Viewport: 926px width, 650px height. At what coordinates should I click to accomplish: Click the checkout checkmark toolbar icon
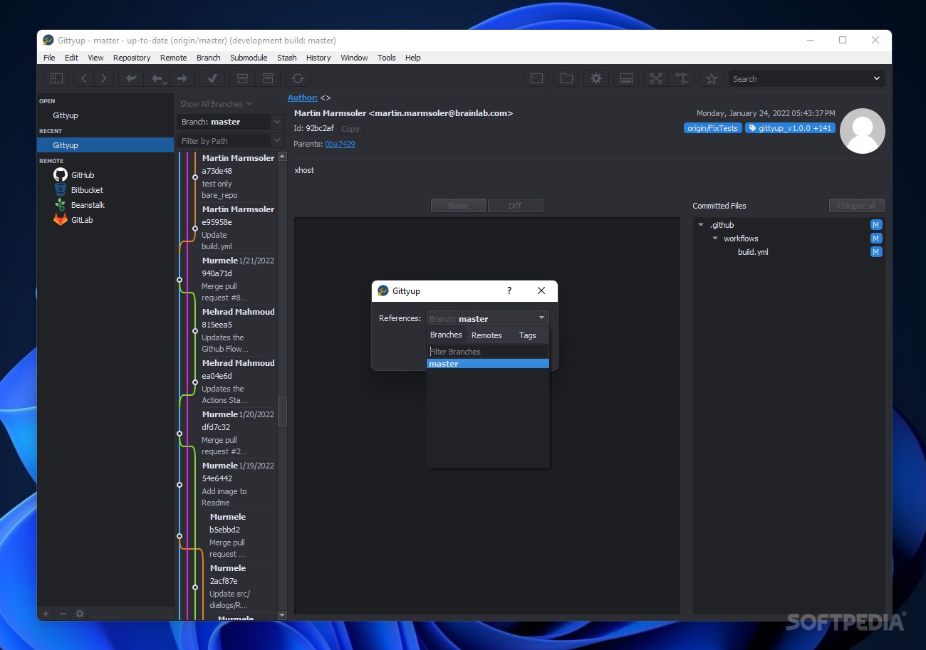(212, 78)
